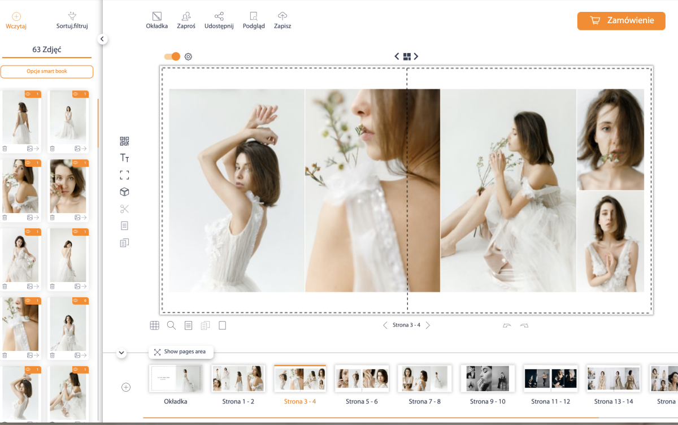Screen dimensions: 678x425
Task: Open the Okładka cover menu
Action: (157, 20)
